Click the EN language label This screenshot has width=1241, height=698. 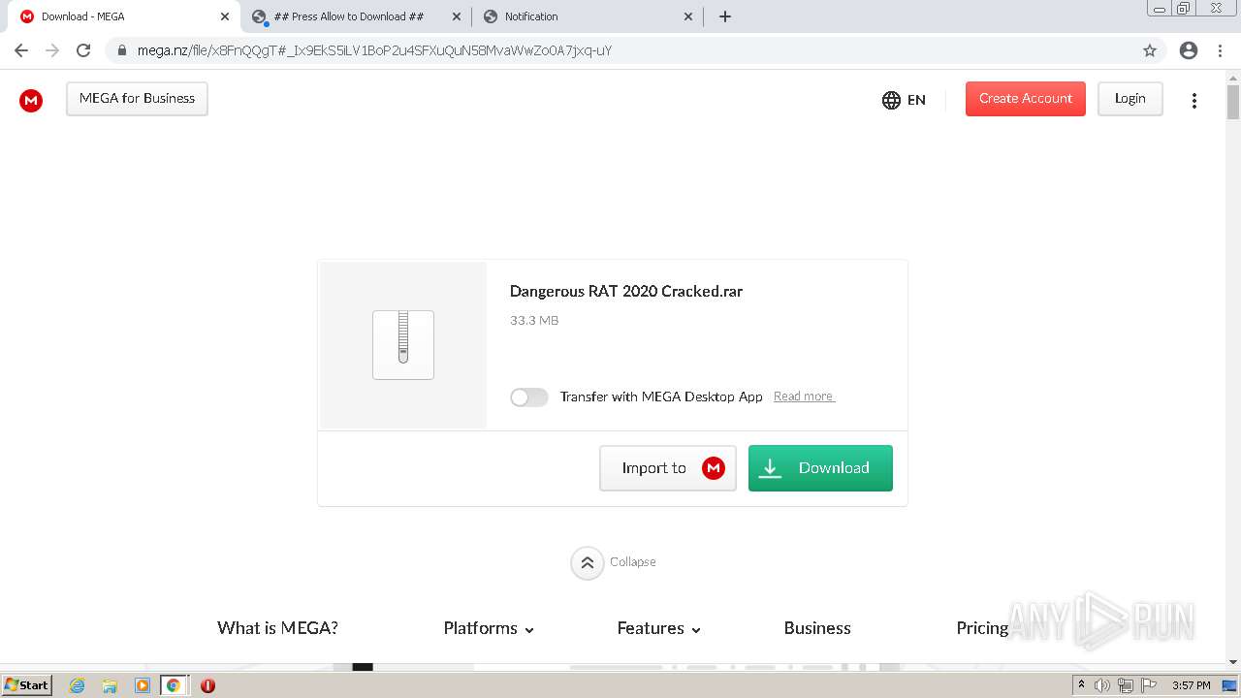(916, 100)
